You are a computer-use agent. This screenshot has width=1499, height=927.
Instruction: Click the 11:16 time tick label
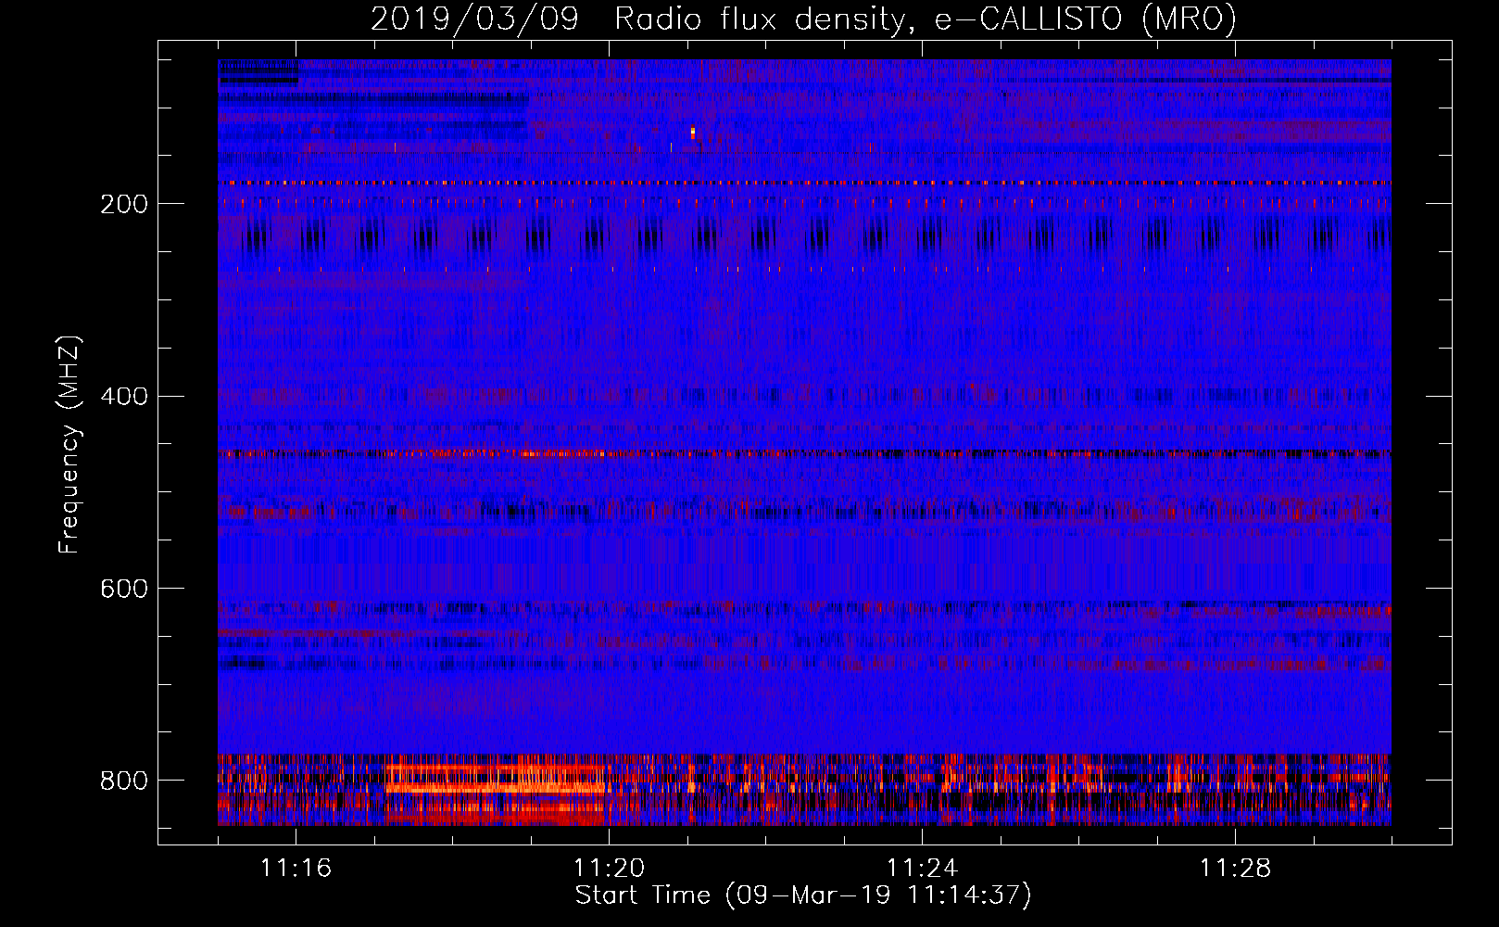(x=296, y=868)
